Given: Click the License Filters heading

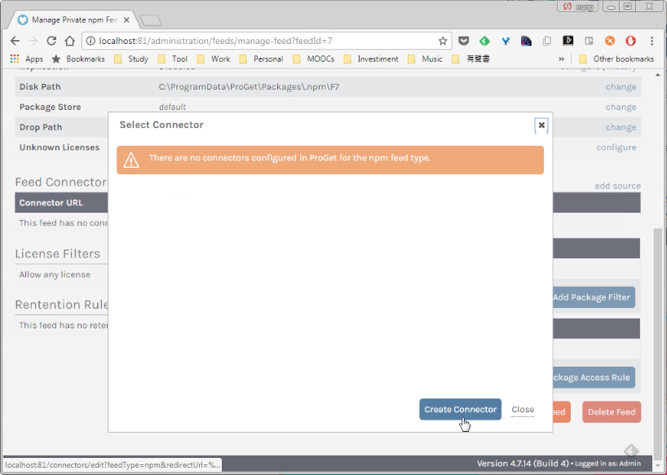Looking at the screenshot, I should (x=57, y=253).
